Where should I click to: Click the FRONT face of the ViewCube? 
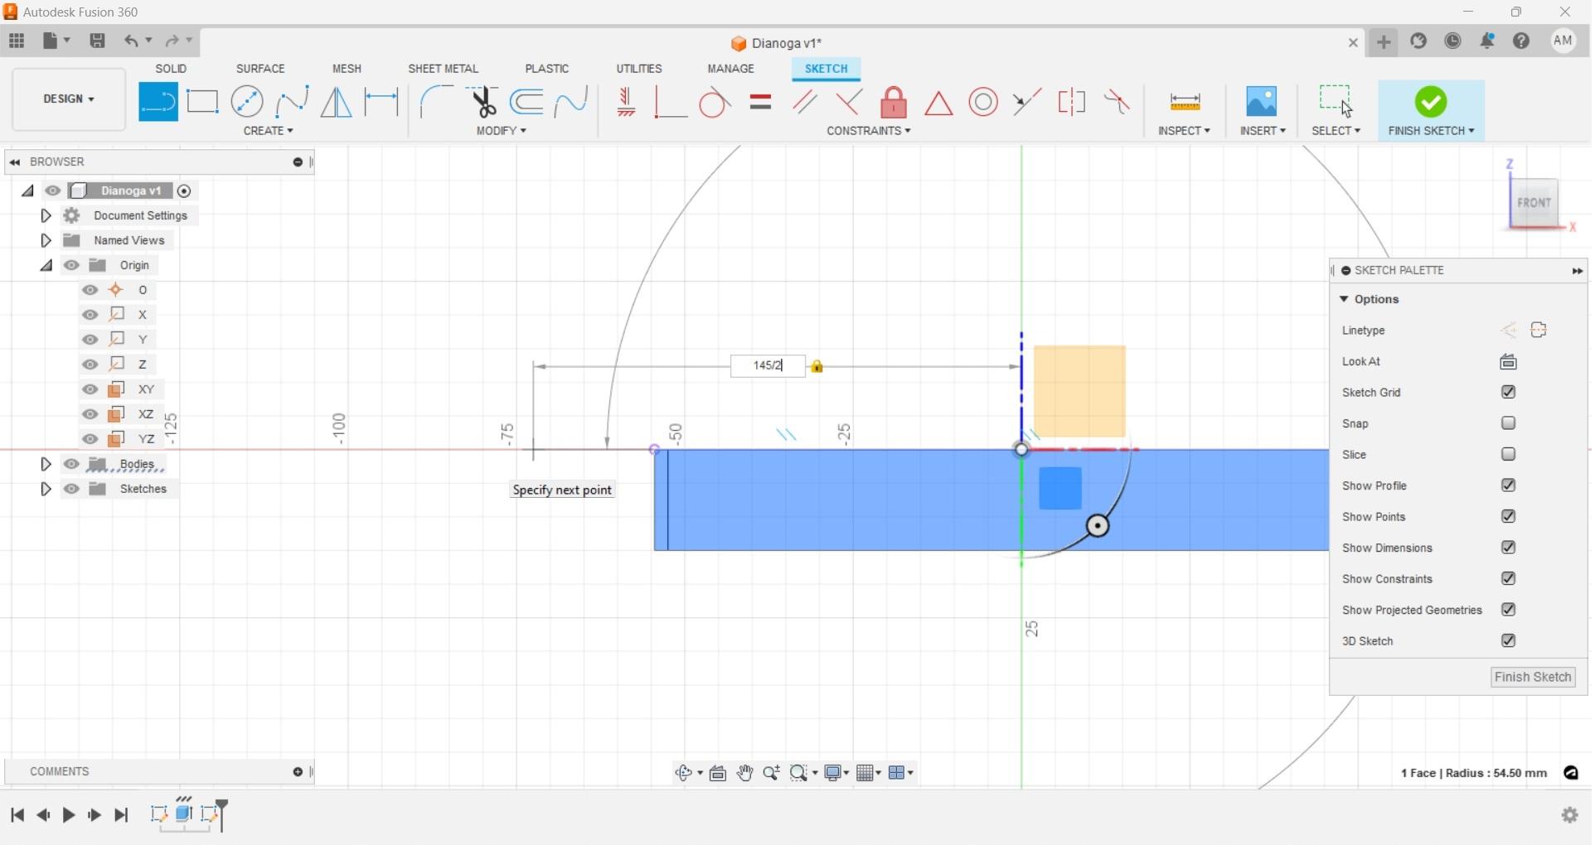click(1534, 203)
